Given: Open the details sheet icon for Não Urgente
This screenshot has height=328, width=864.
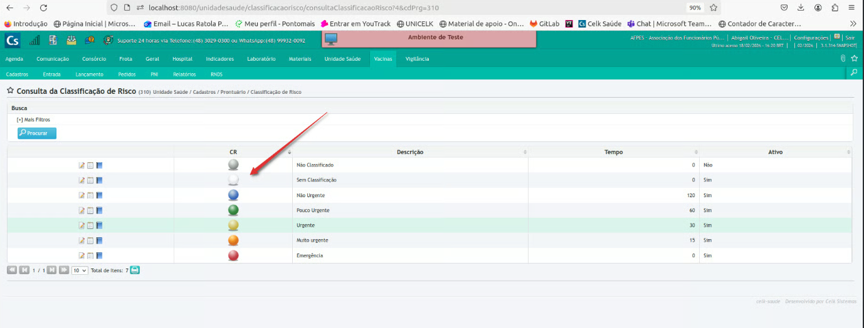Looking at the screenshot, I should [x=90, y=195].
